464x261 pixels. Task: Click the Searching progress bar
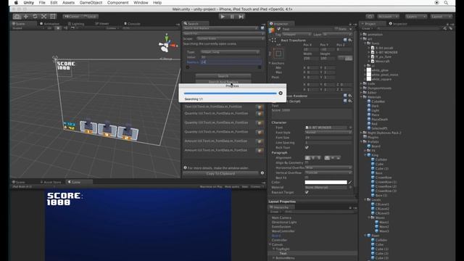point(231,94)
